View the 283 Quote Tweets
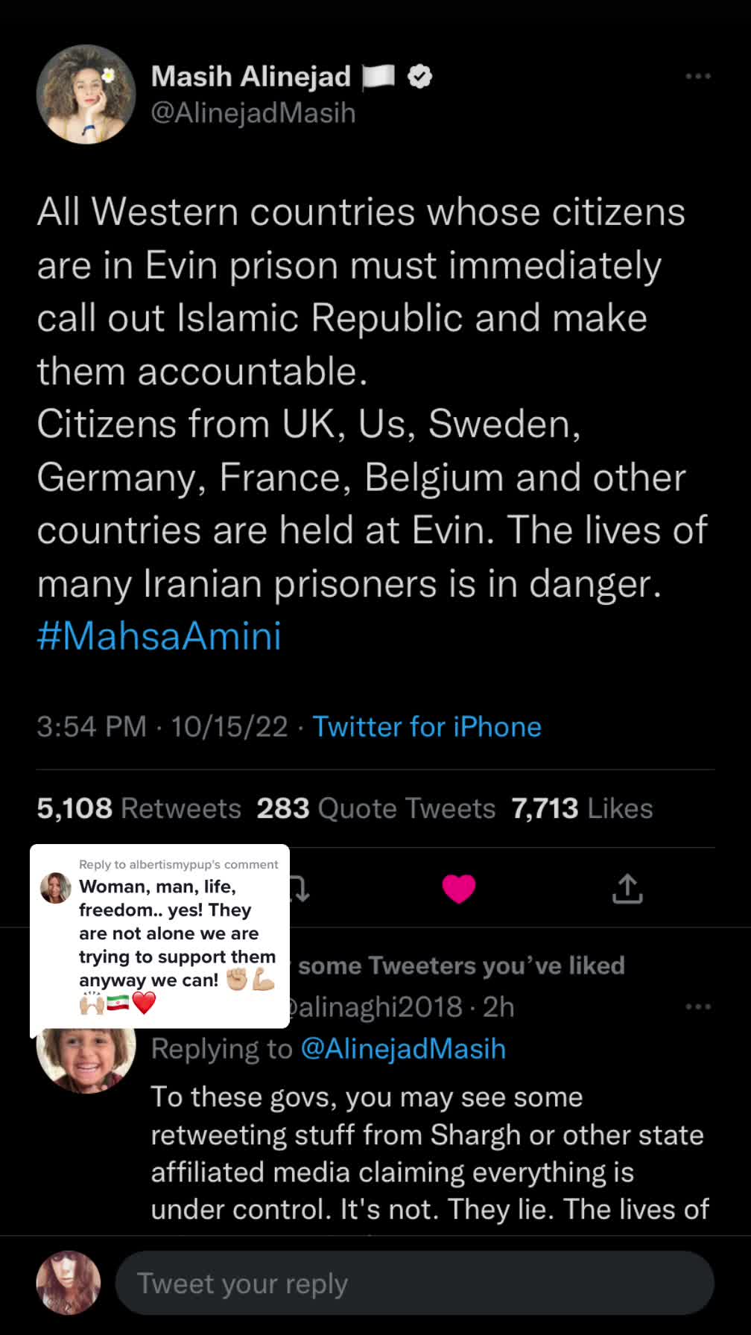The image size is (751, 1335). [x=376, y=808]
